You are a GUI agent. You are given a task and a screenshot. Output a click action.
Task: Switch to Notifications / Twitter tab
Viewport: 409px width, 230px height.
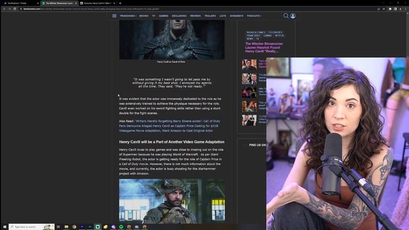click(x=20, y=3)
